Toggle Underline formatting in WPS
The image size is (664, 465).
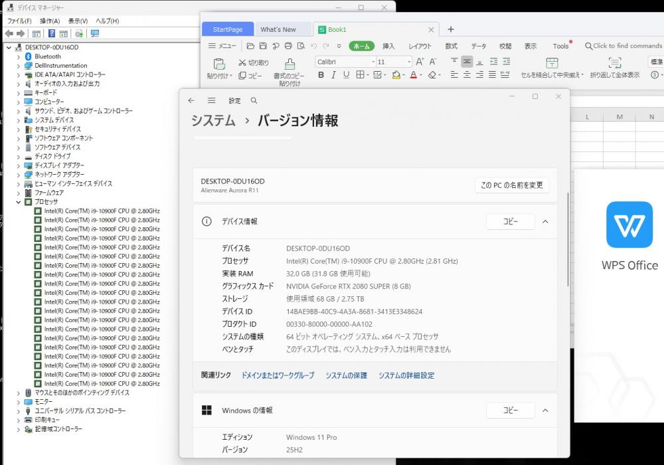click(x=347, y=75)
